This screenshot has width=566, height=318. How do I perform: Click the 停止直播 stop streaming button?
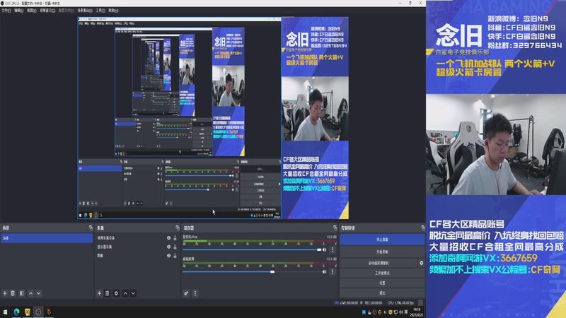click(382, 240)
